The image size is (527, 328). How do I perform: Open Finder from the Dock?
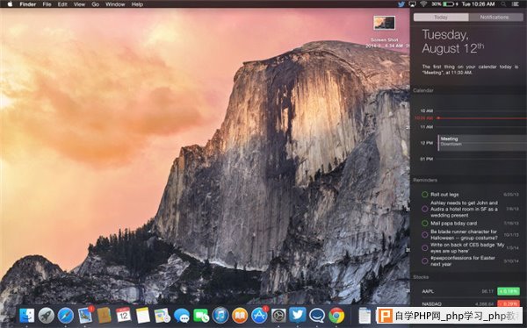pyautogui.click(x=27, y=316)
